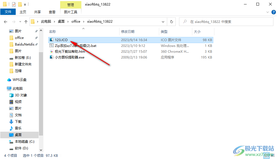The width and height of the screenshot is (277, 159).
Task: Switch to the 查看 ribbon tab
Action: pyautogui.click(x=52, y=12)
